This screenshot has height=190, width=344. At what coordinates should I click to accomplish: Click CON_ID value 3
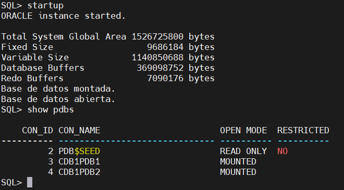[51, 162]
